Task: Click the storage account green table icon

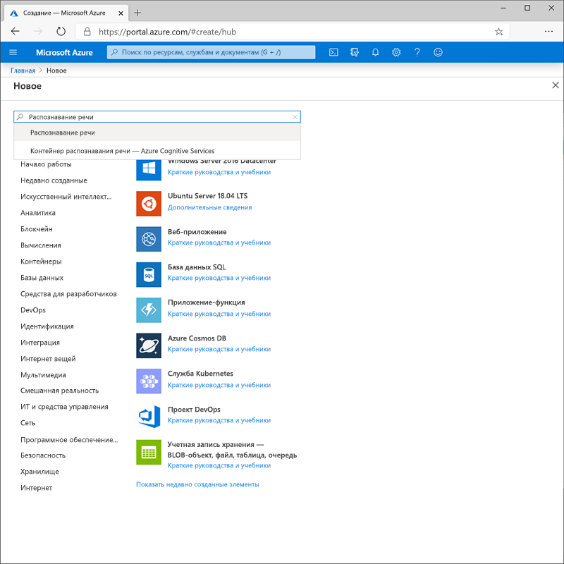Action: [x=149, y=452]
